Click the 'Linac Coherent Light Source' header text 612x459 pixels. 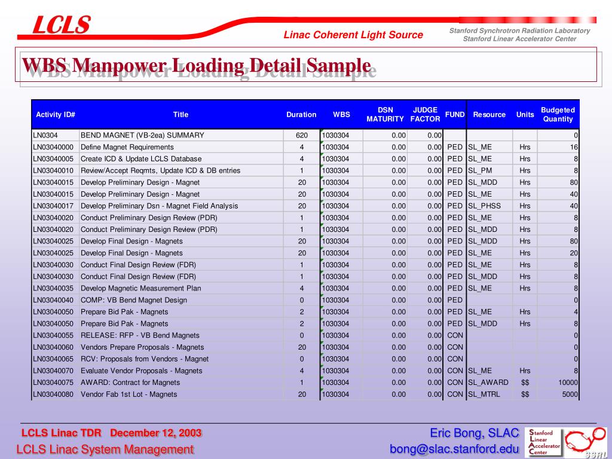[353, 35]
